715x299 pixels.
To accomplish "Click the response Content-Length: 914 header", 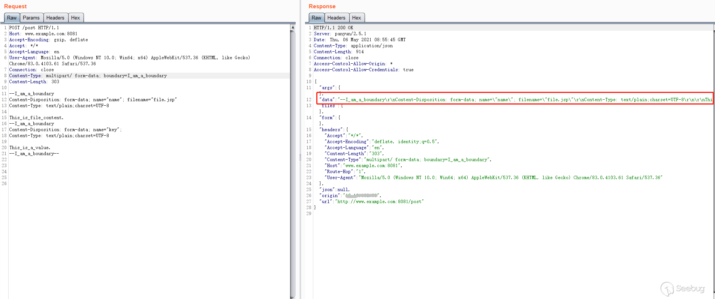I will pos(338,52).
